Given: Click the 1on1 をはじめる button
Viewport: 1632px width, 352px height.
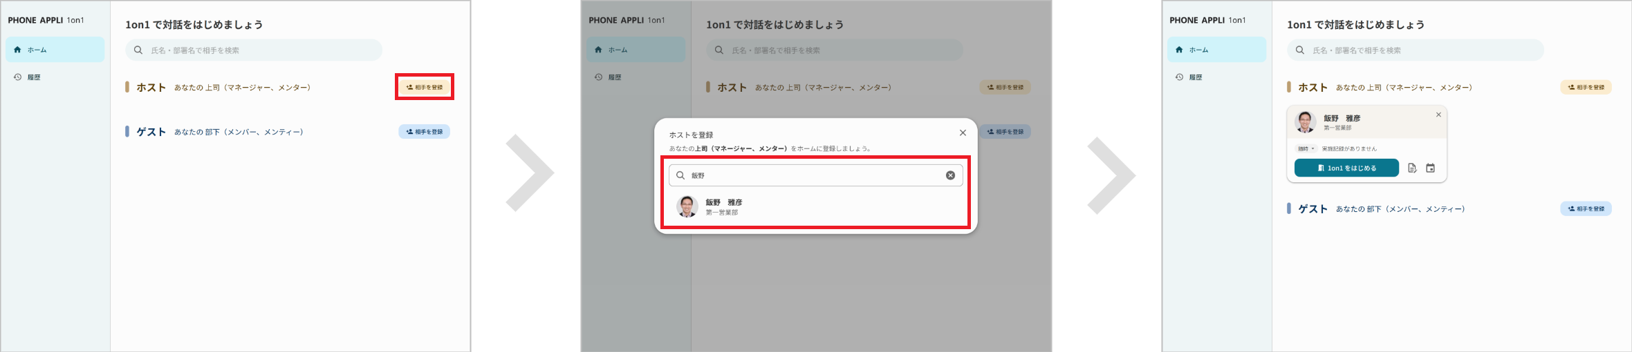Looking at the screenshot, I should [x=1346, y=168].
